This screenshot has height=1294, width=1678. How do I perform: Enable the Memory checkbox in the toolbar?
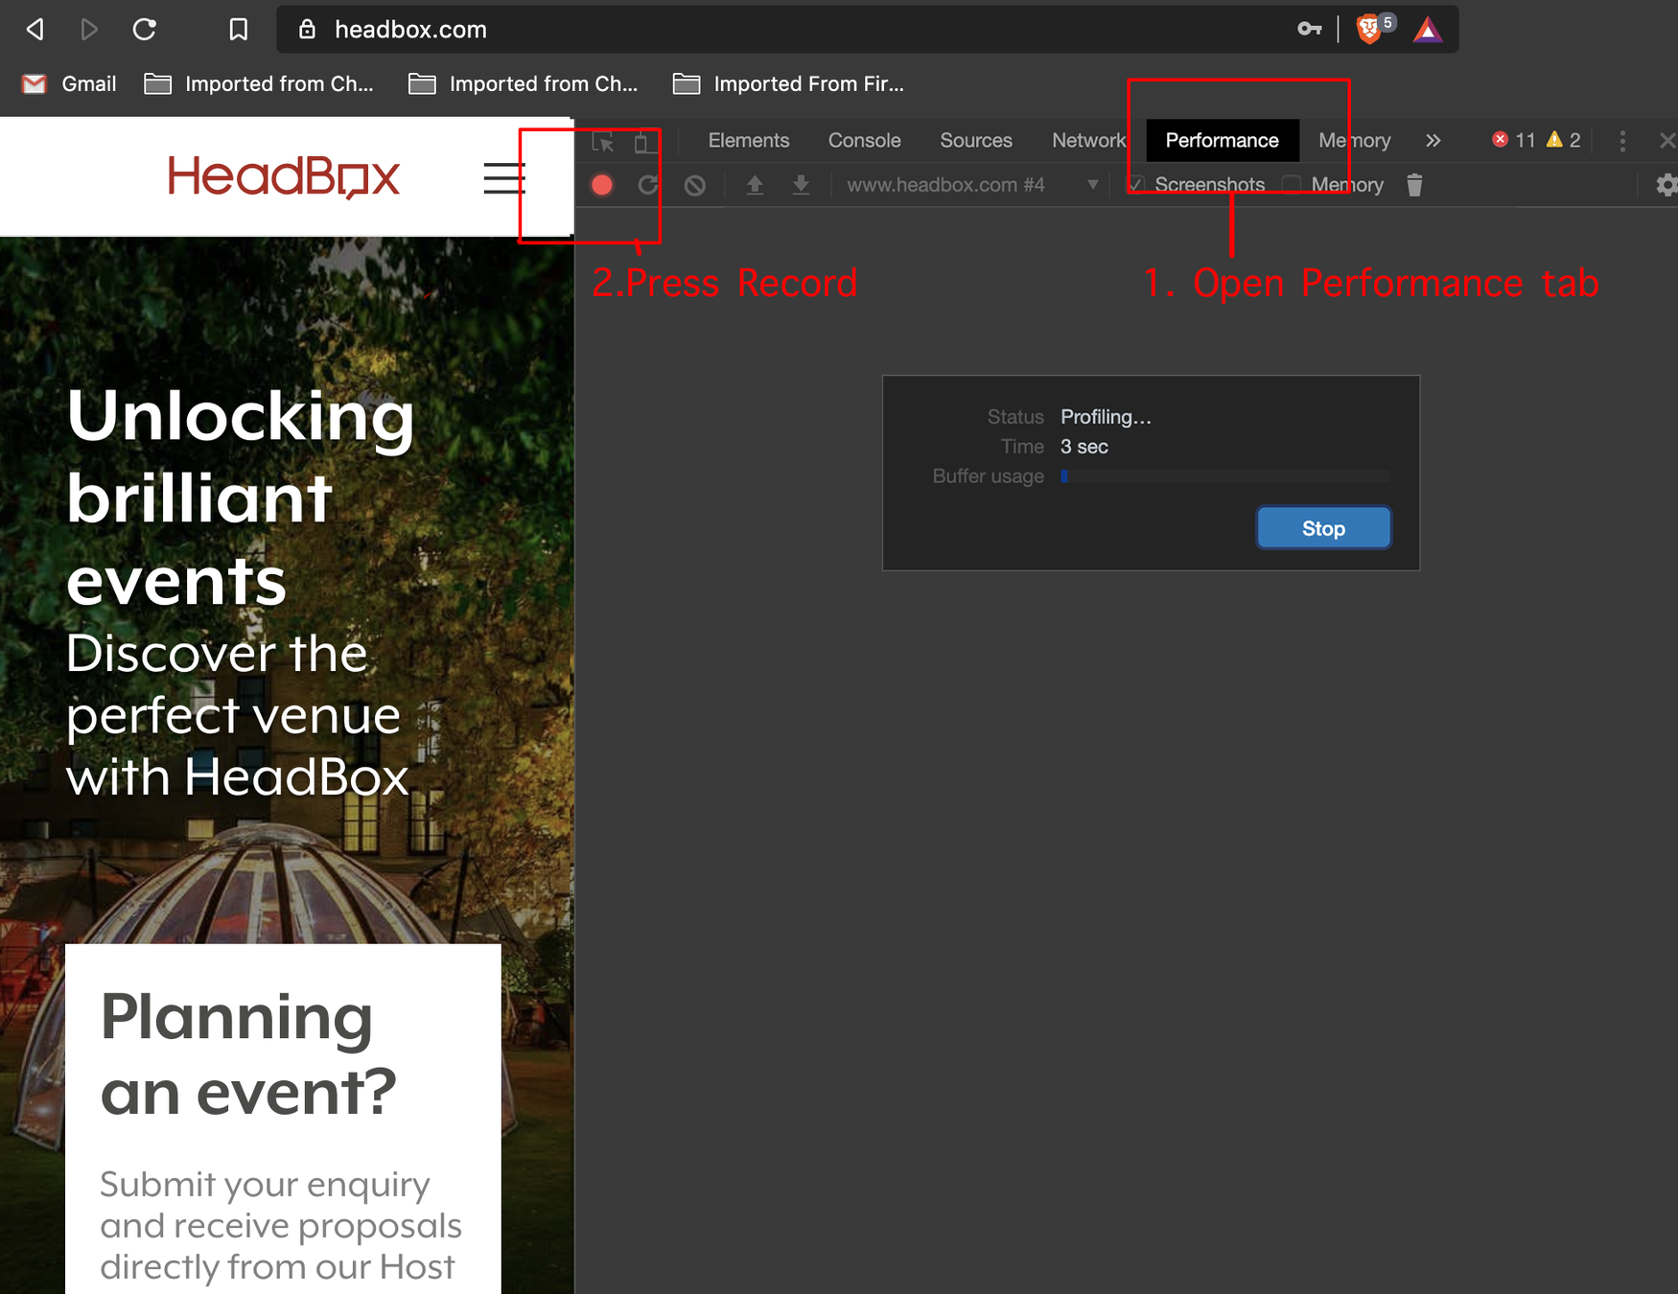1293,184
